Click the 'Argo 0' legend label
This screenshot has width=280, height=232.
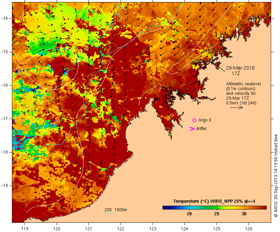[x=205, y=120]
